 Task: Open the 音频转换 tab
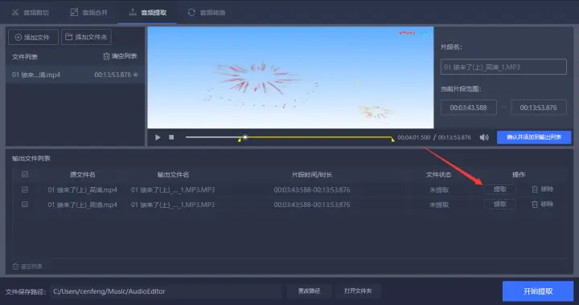(207, 13)
